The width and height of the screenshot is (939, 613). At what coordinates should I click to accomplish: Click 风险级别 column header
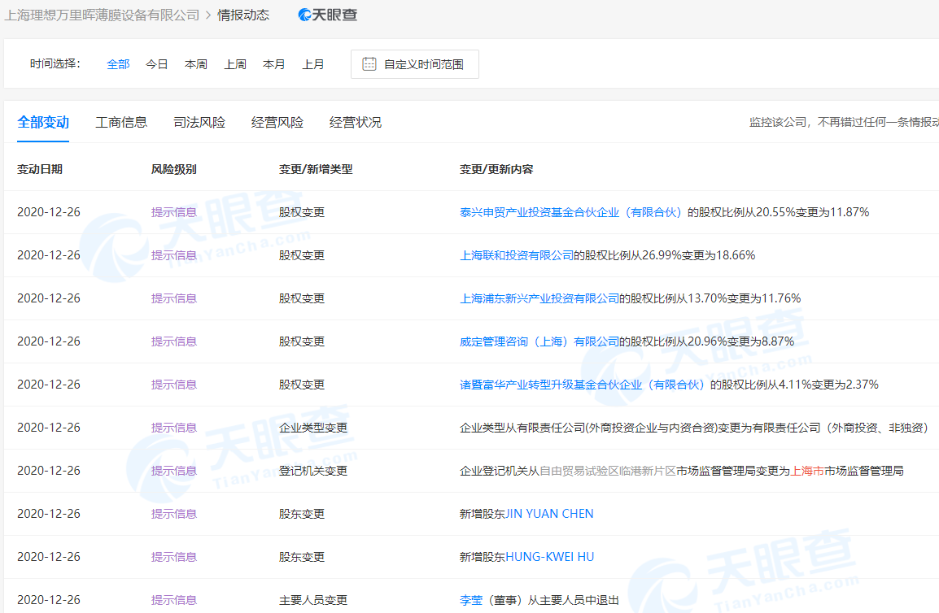[173, 169]
